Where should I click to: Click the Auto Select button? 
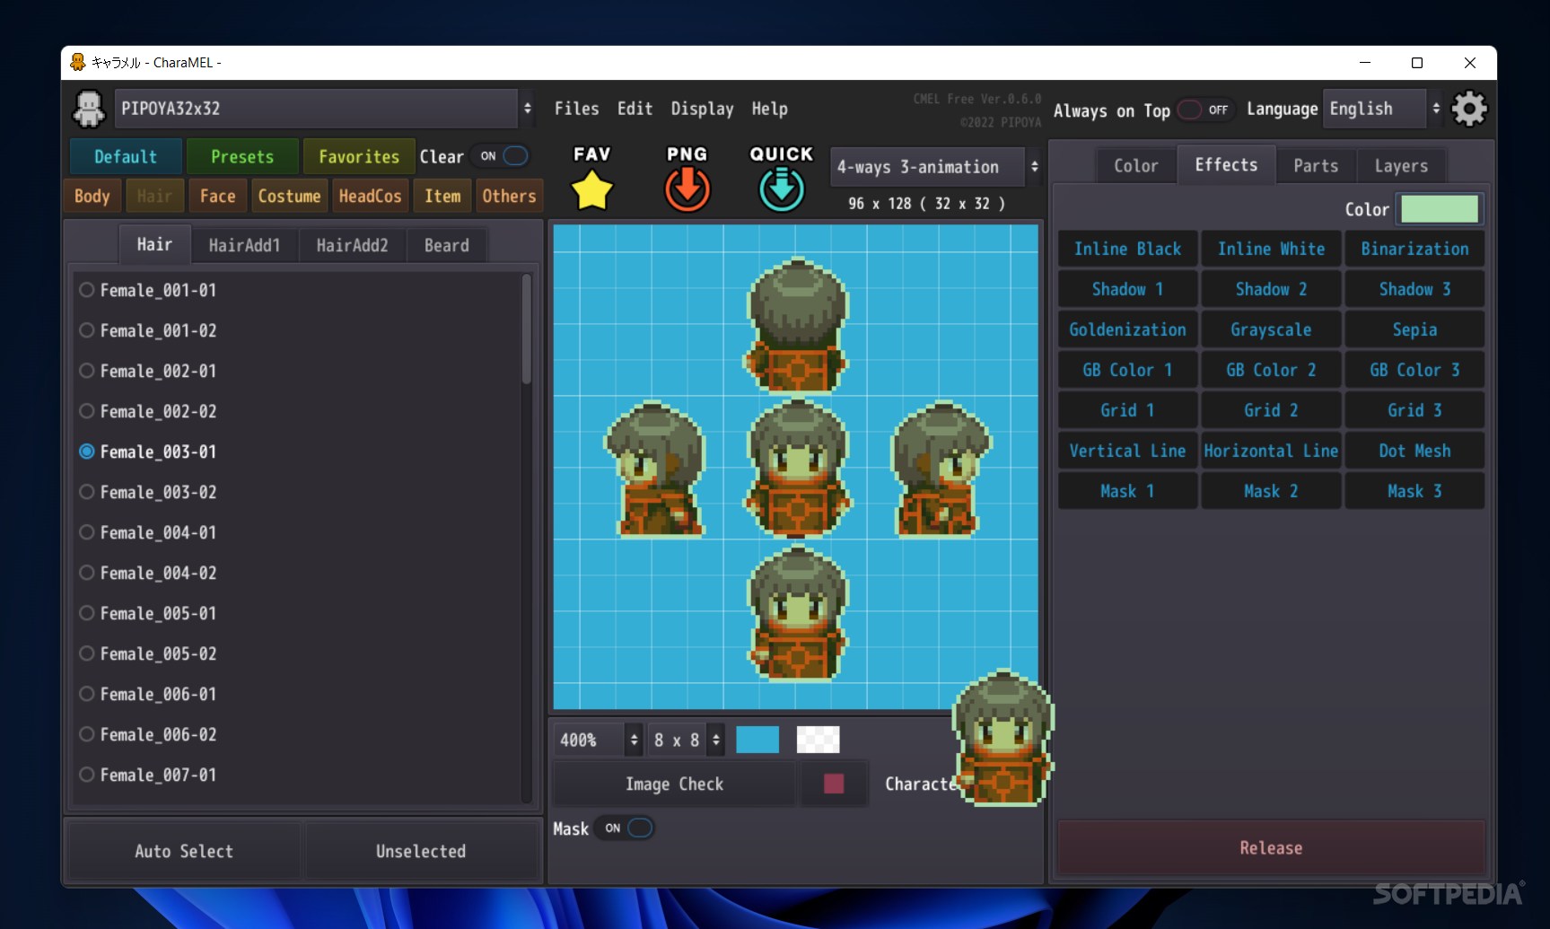tap(184, 851)
